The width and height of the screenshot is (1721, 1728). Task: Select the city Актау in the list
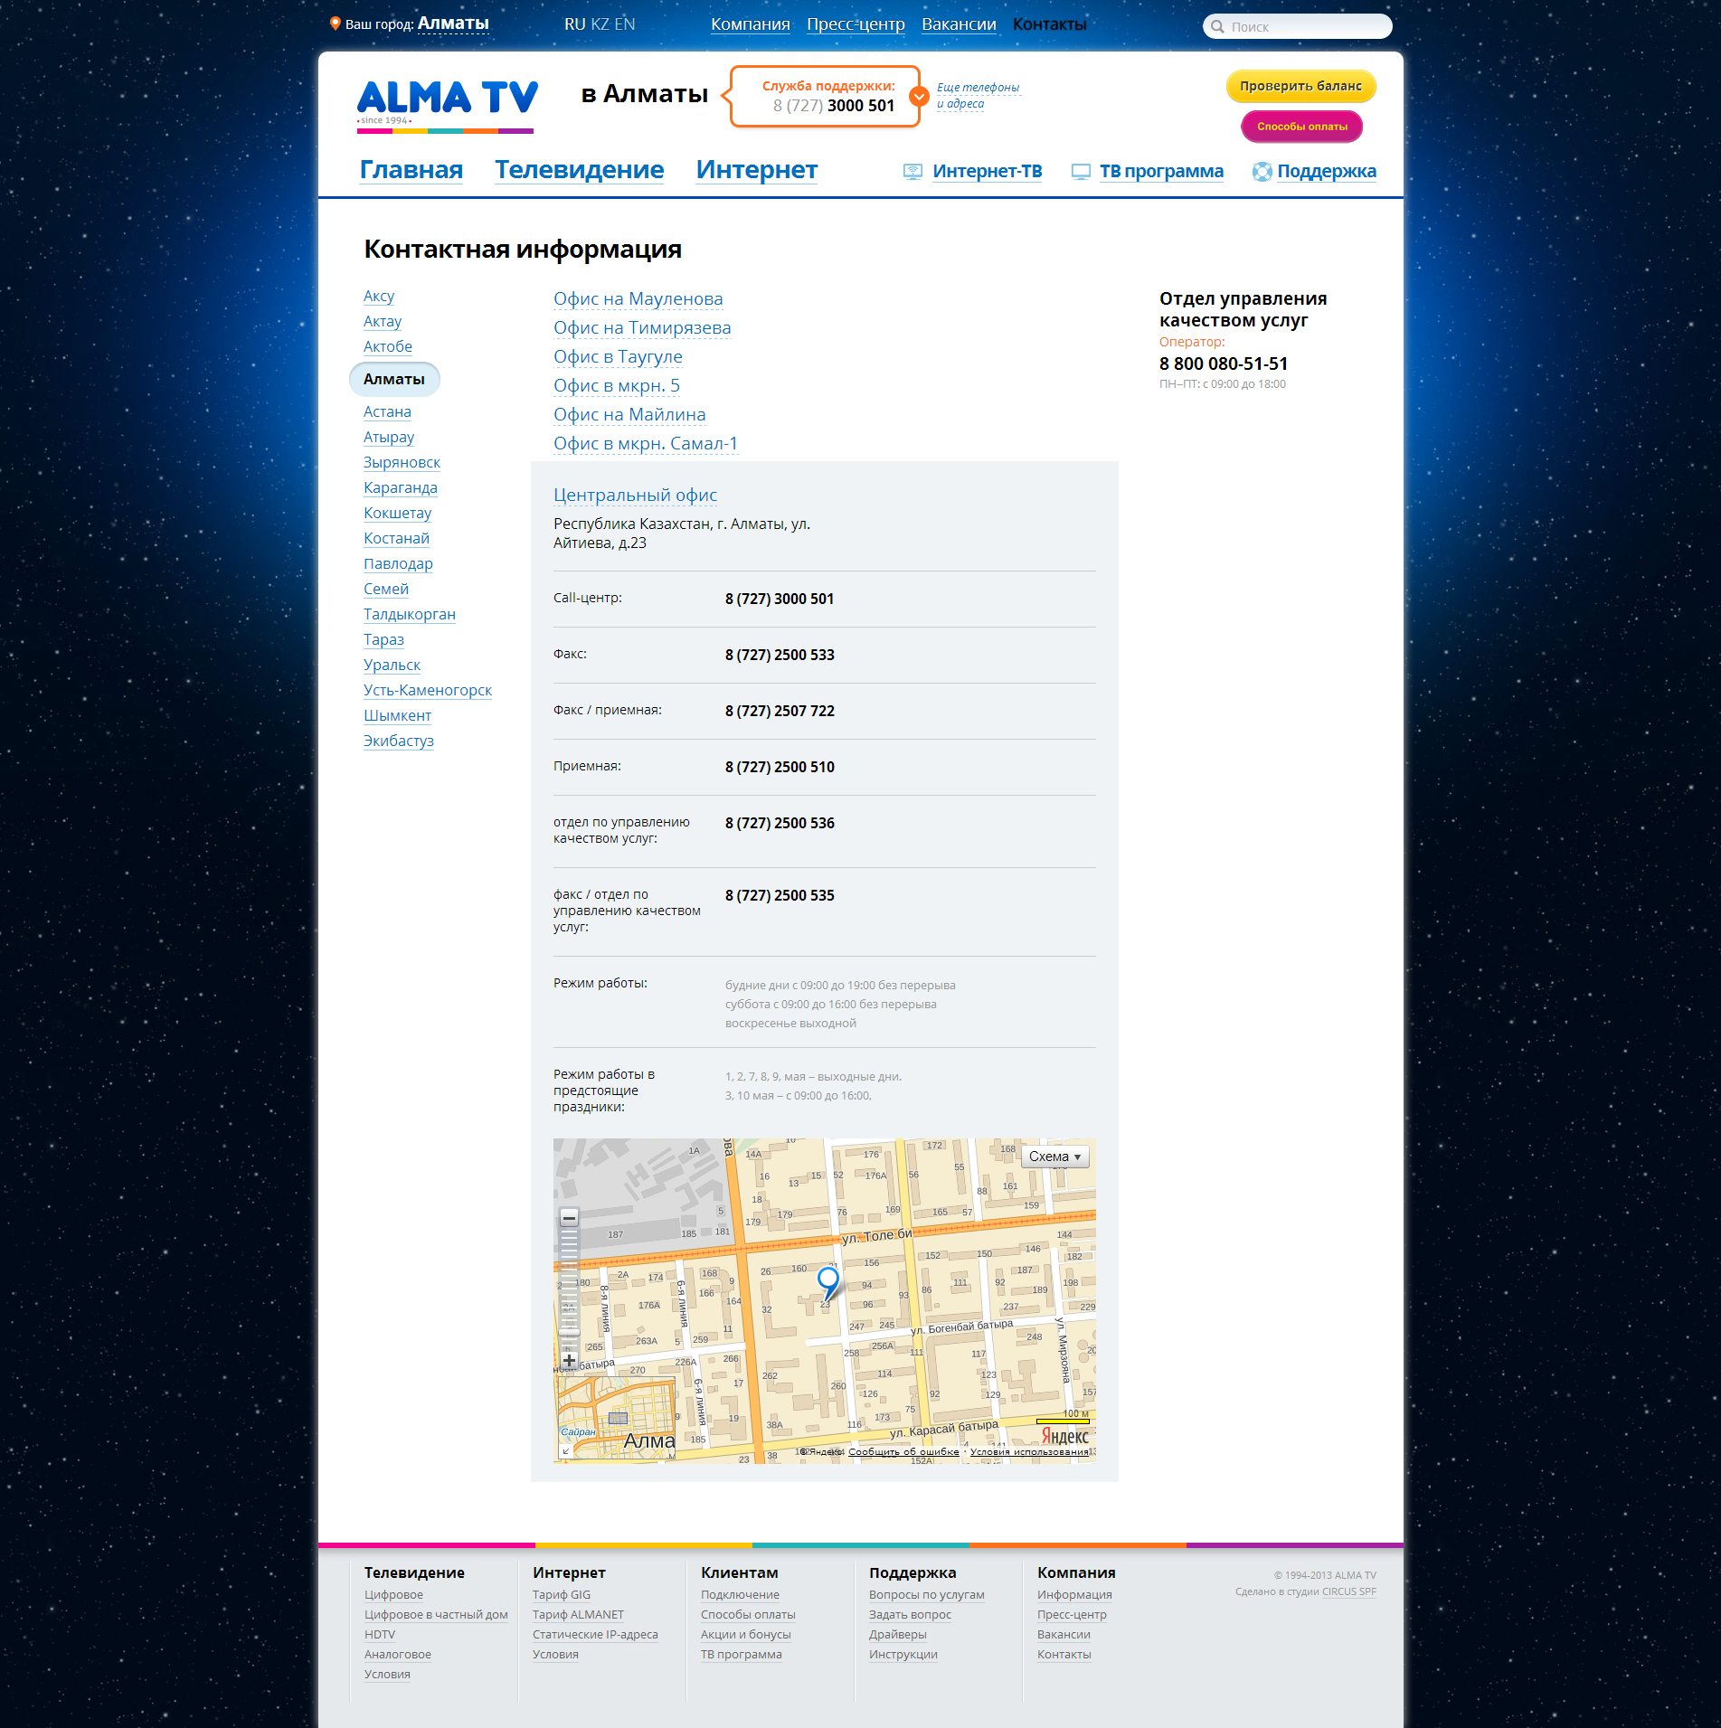pos(383,322)
